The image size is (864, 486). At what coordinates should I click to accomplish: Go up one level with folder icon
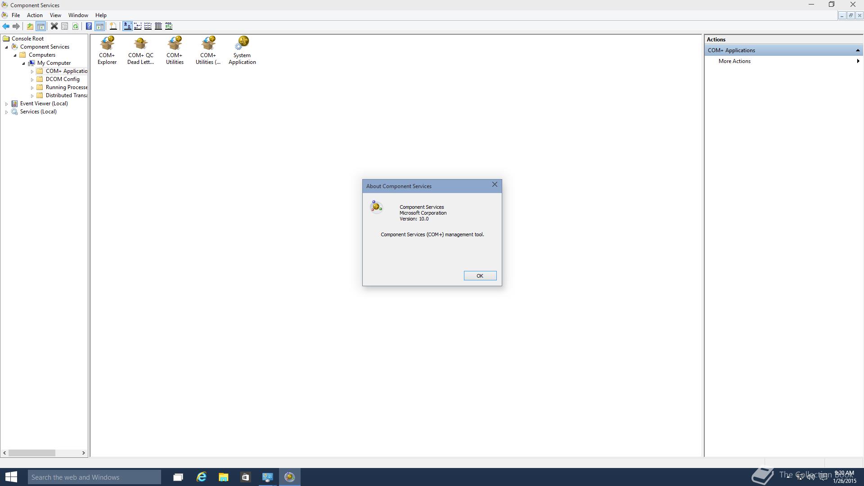tap(30, 26)
